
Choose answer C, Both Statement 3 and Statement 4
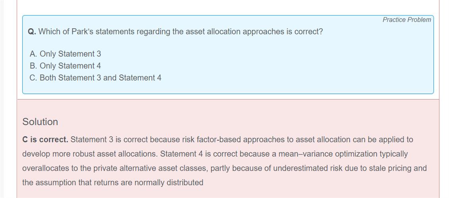click(95, 78)
